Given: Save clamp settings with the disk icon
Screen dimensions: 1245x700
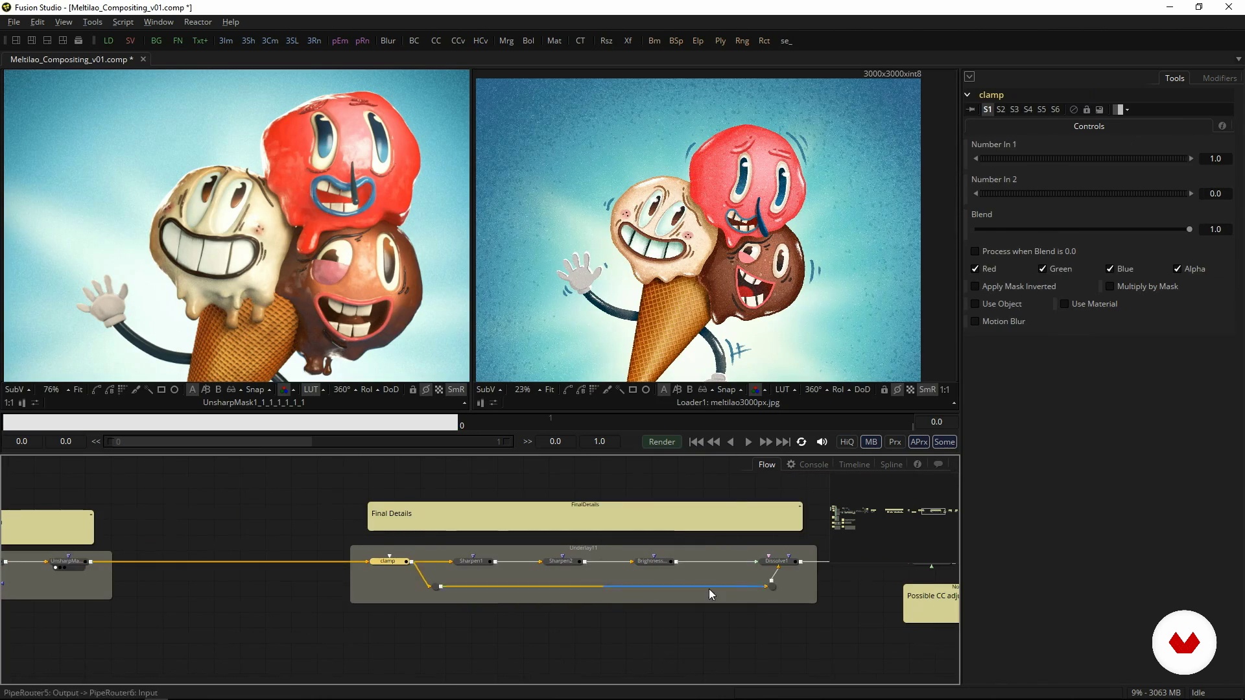Looking at the screenshot, I should [1100, 110].
